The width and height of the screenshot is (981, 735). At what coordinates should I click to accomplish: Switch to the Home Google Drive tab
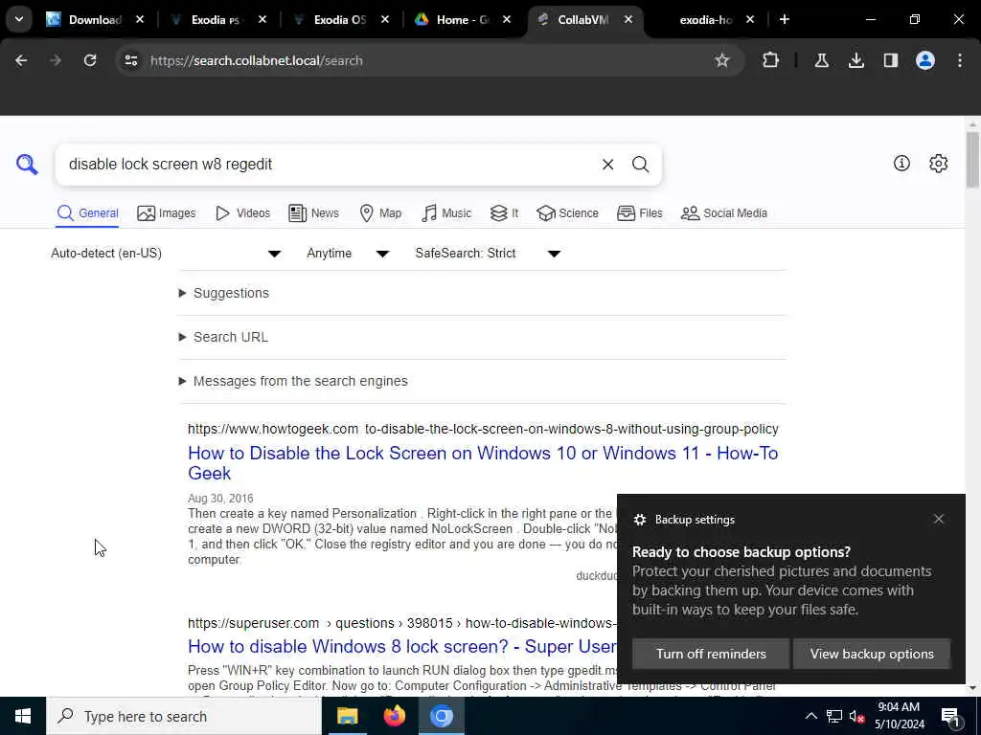[x=463, y=19]
